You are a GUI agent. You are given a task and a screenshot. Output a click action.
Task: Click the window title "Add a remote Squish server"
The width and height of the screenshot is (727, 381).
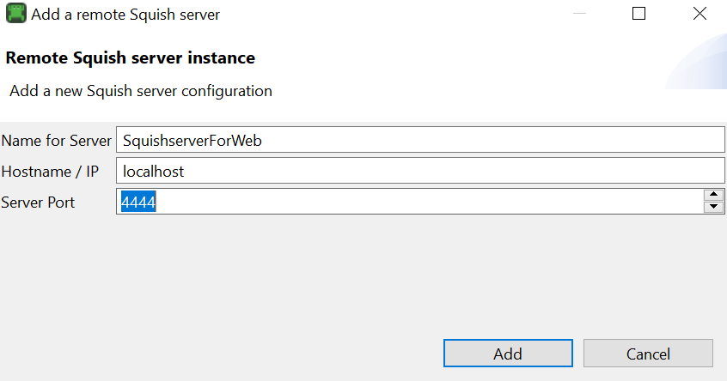(x=125, y=15)
